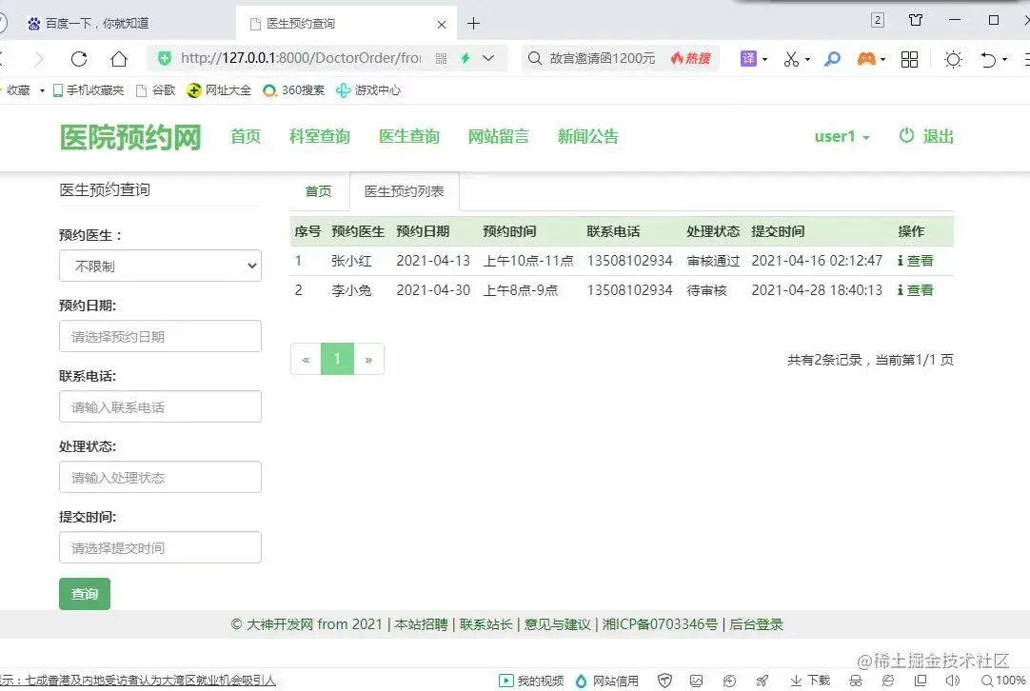The width and height of the screenshot is (1030, 691).
Task: Open the 联系站长 footer link
Action: click(x=486, y=624)
